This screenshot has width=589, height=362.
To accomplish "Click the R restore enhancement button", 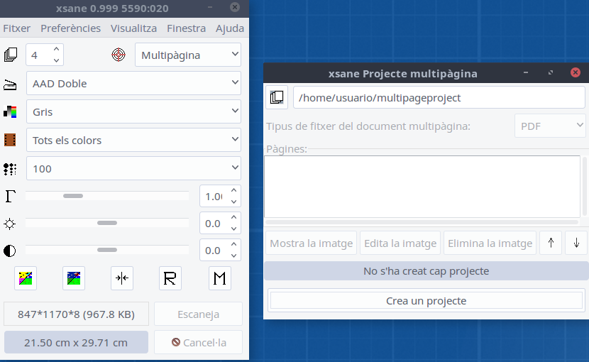I will [x=170, y=278].
